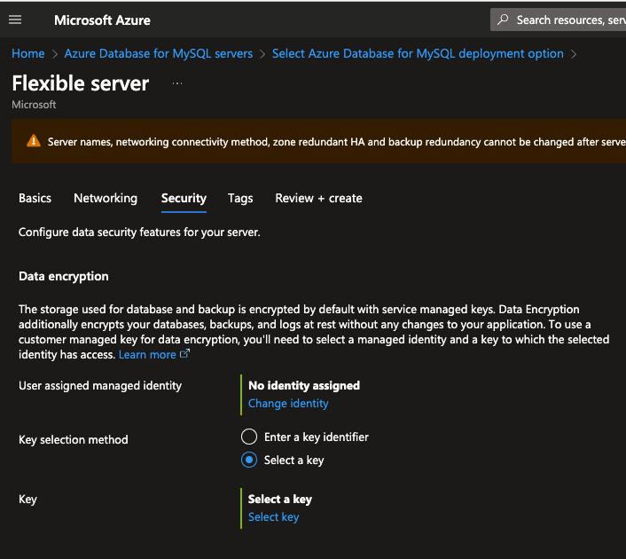Click the search magnifier icon
This screenshot has width=626, height=559.
[504, 20]
